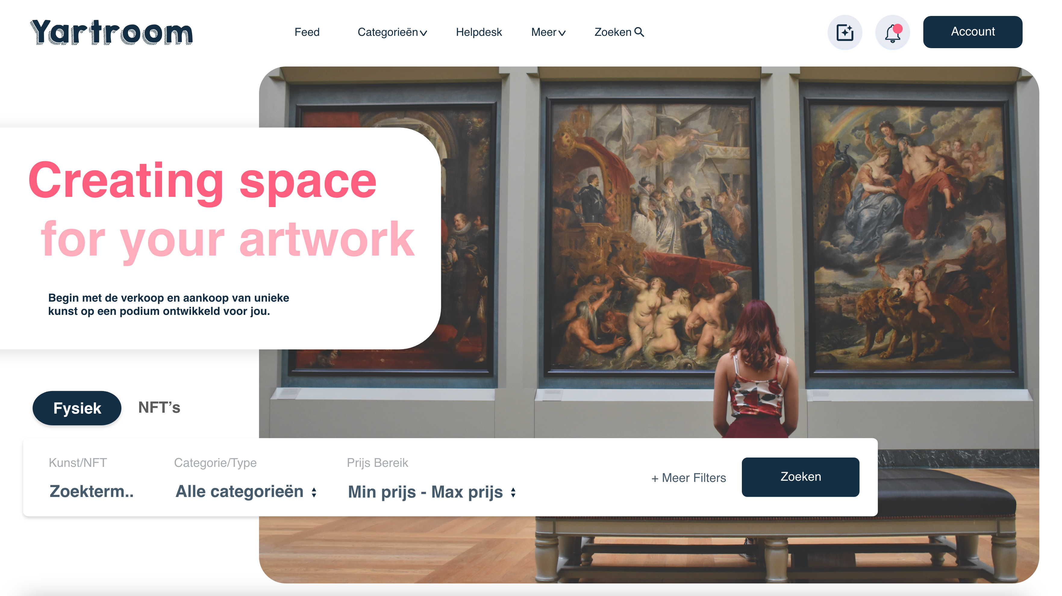This screenshot has width=1062, height=596.
Task: Expand the Categorieën menu
Action: coord(392,32)
